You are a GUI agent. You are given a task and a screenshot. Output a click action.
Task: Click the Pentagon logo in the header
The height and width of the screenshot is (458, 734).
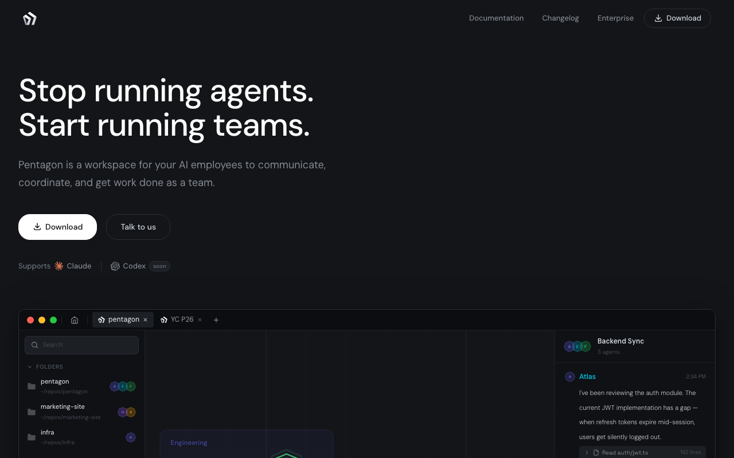30,18
